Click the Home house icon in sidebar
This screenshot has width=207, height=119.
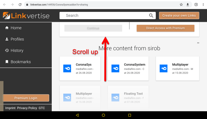pyautogui.click(x=7, y=28)
